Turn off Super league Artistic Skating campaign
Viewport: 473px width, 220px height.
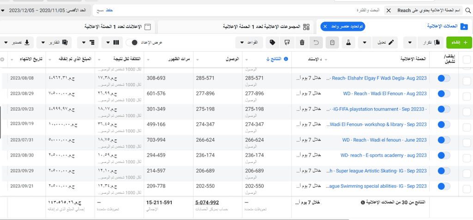tap(444, 171)
